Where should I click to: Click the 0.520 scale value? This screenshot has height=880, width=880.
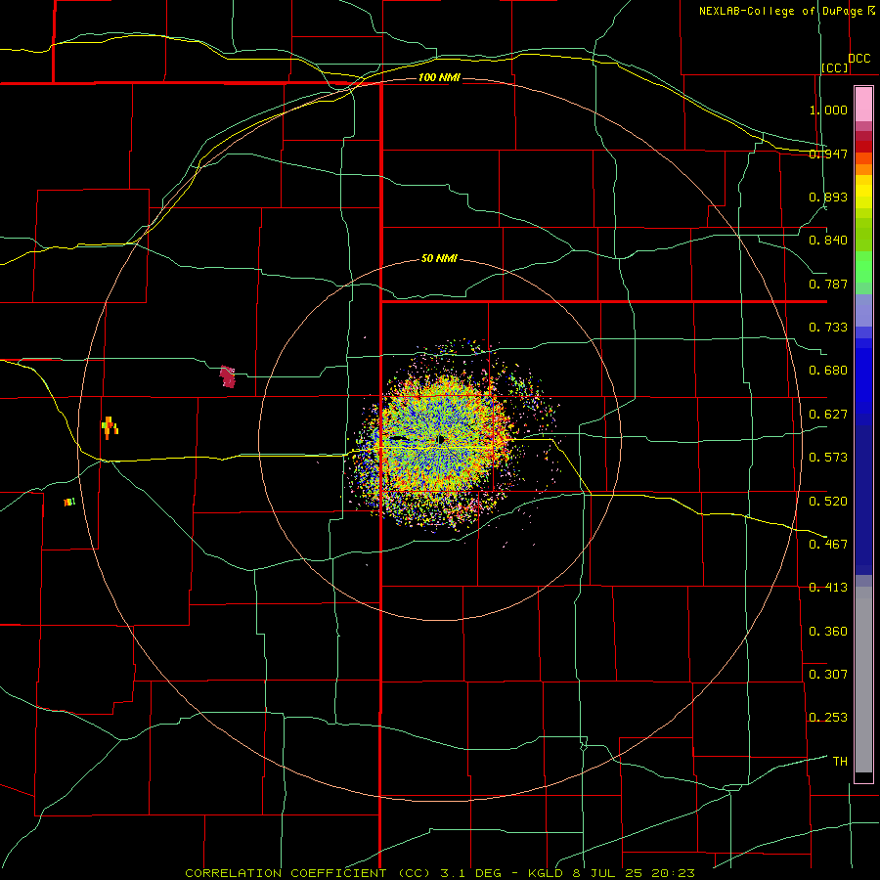[828, 502]
